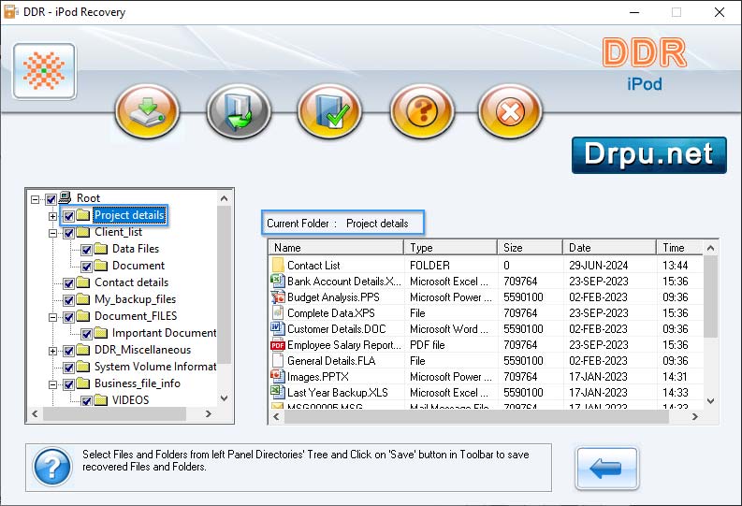Collapse the Root tree node
742x506 pixels.
(35, 199)
